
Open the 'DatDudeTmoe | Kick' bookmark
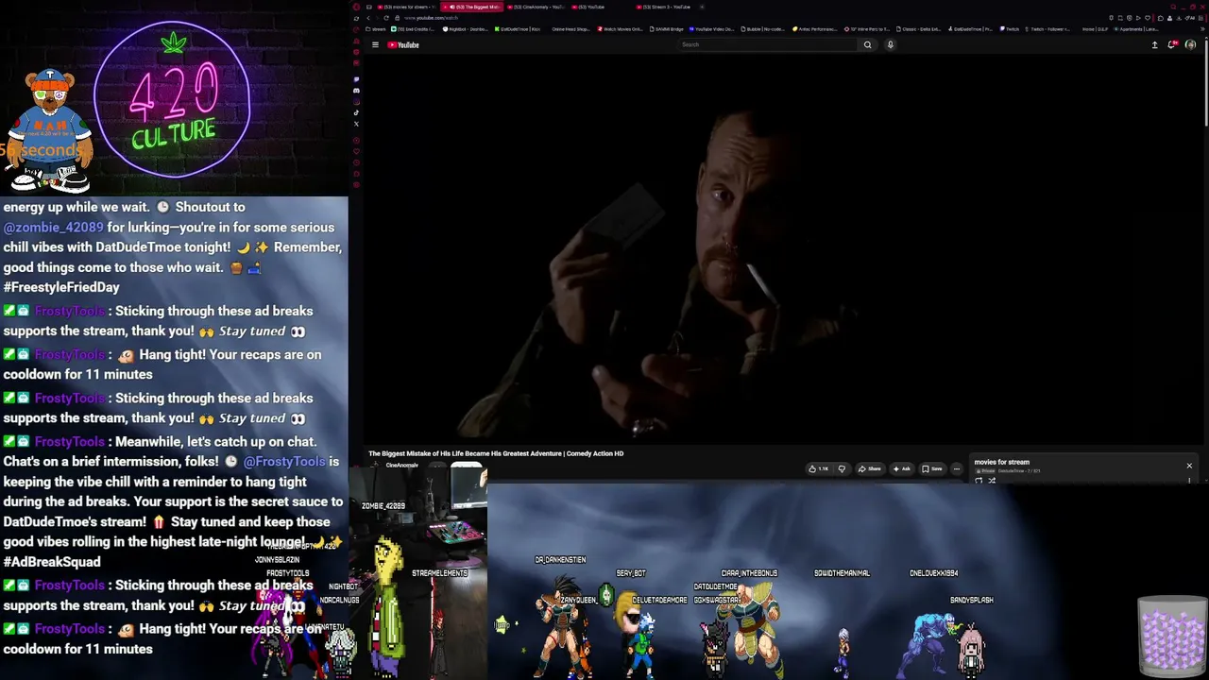518,29
